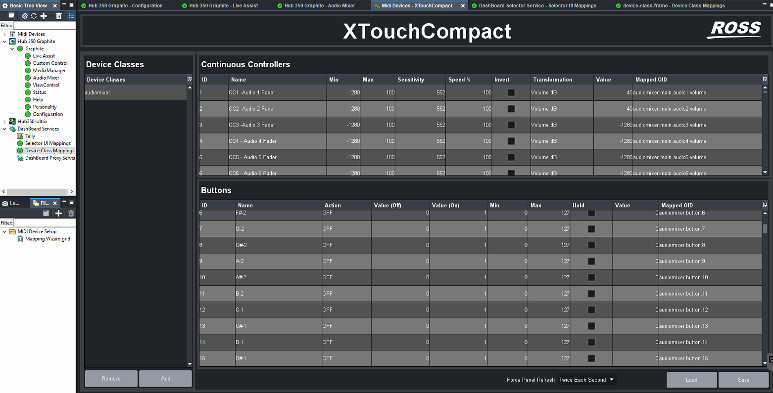The width and height of the screenshot is (773, 393).
Task: Click the trash delete icon in tree toolbar
Action: click(x=59, y=16)
